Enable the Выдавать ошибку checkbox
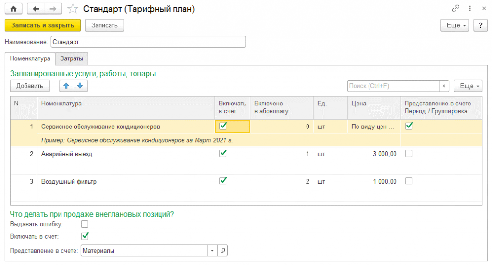Image resolution: width=492 pixels, height=265 pixels. click(x=85, y=224)
